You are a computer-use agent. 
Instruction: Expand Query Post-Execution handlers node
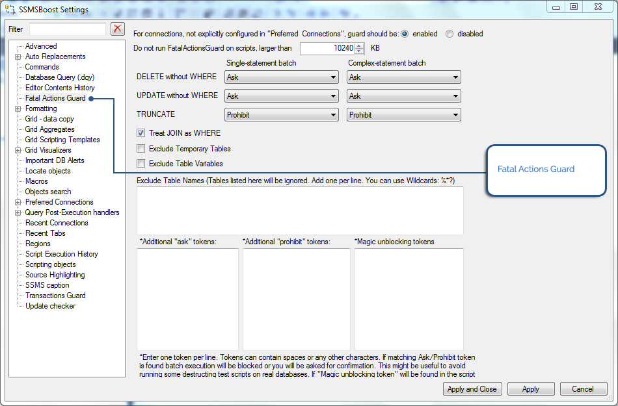pyautogui.click(x=18, y=212)
